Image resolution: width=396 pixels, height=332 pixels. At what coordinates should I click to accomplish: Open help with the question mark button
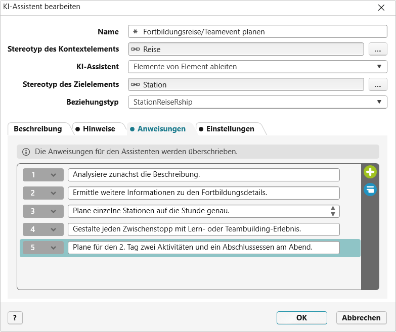pyautogui.click(x=15, y=317)
